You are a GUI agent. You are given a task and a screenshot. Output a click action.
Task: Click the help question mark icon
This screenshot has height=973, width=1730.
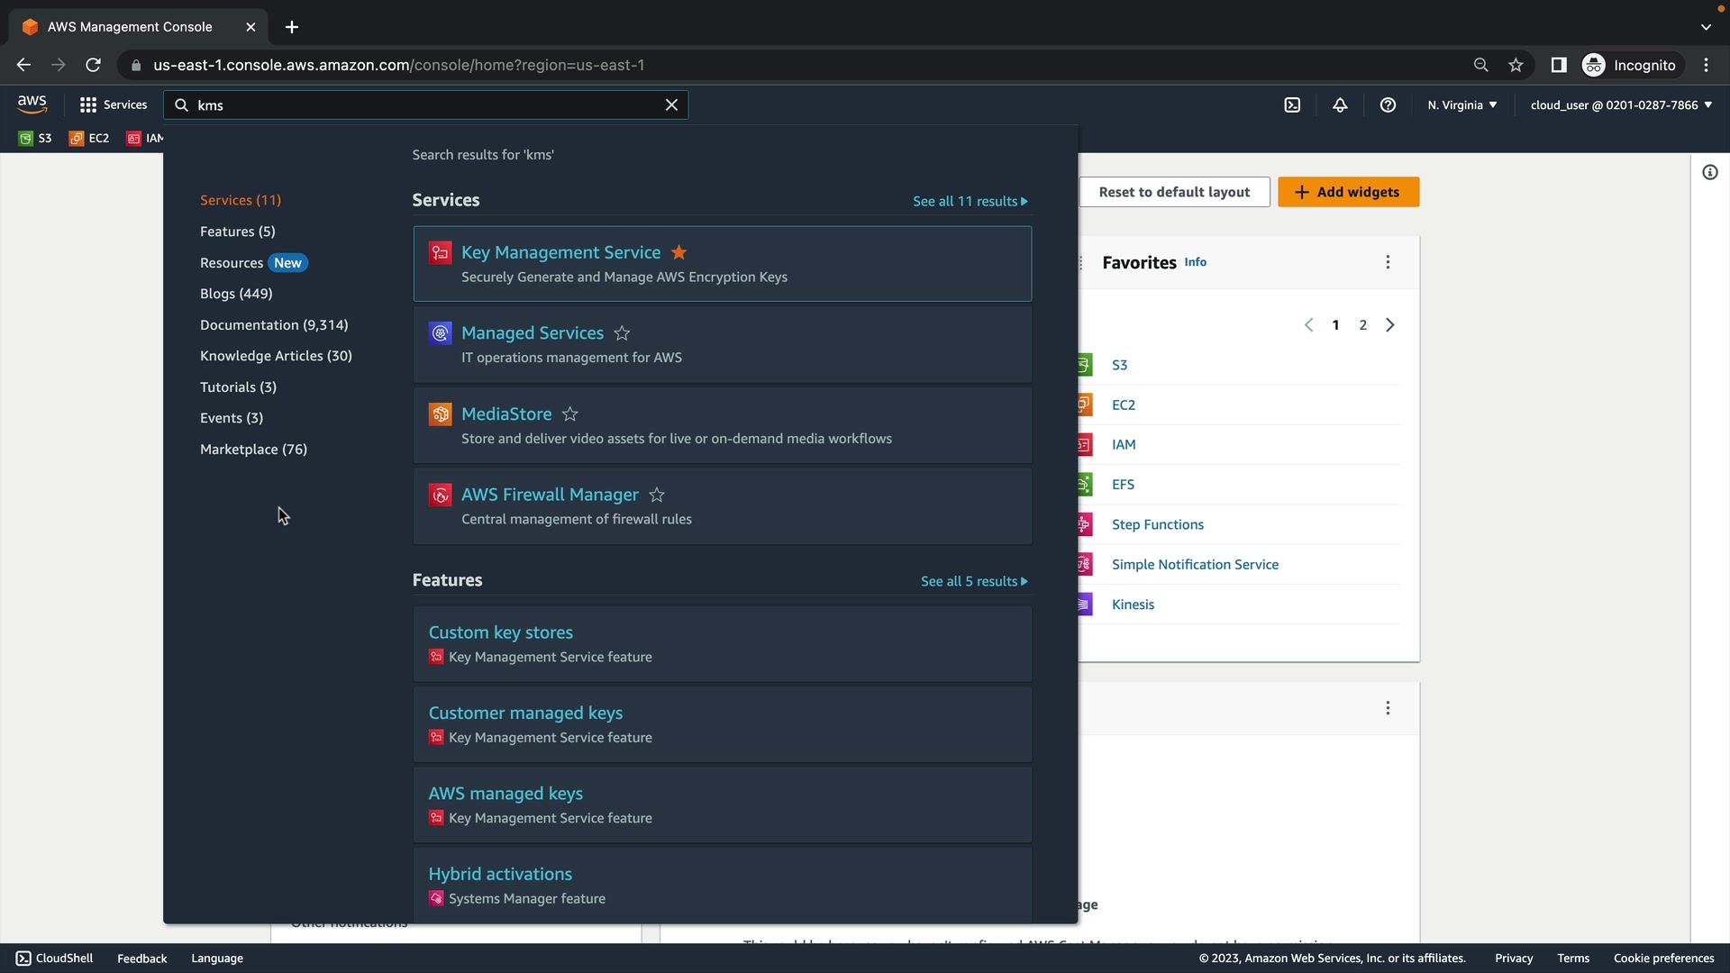coord(1388,105)
